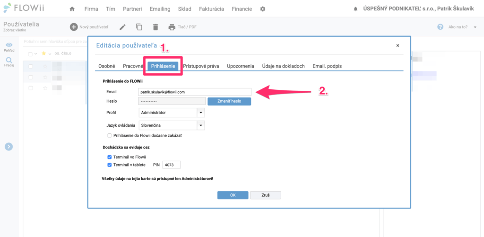Open the Firma menu
Viewport: 484px width, 237px height.
click(x=91, y=9)
